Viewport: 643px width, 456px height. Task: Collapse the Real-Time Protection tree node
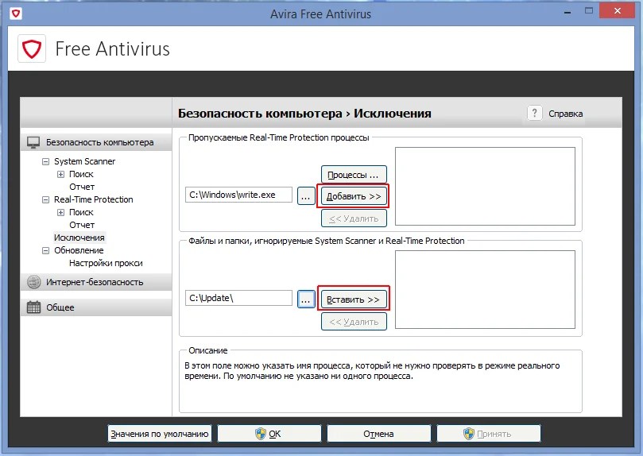(46, 199)
